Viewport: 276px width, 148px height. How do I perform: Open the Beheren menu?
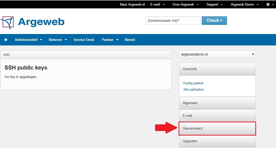[x=58, y=40]
